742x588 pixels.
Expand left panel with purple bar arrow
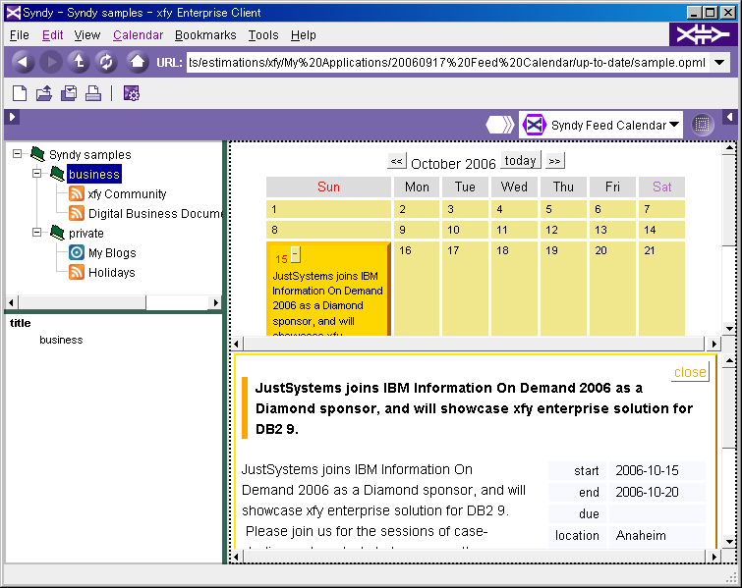point(13,117)
